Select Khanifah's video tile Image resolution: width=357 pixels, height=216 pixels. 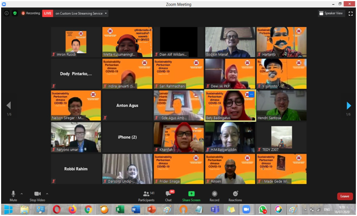point(178,137)
